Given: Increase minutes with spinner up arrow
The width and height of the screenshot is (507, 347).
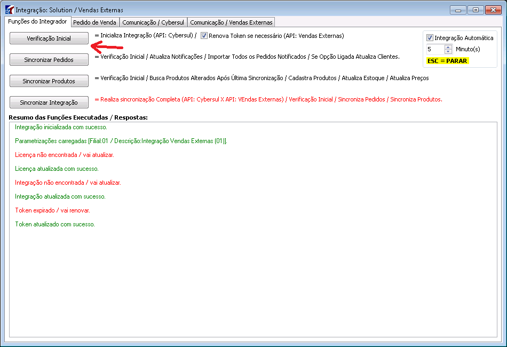Looking at the screenshot, I should coord(448,47).
